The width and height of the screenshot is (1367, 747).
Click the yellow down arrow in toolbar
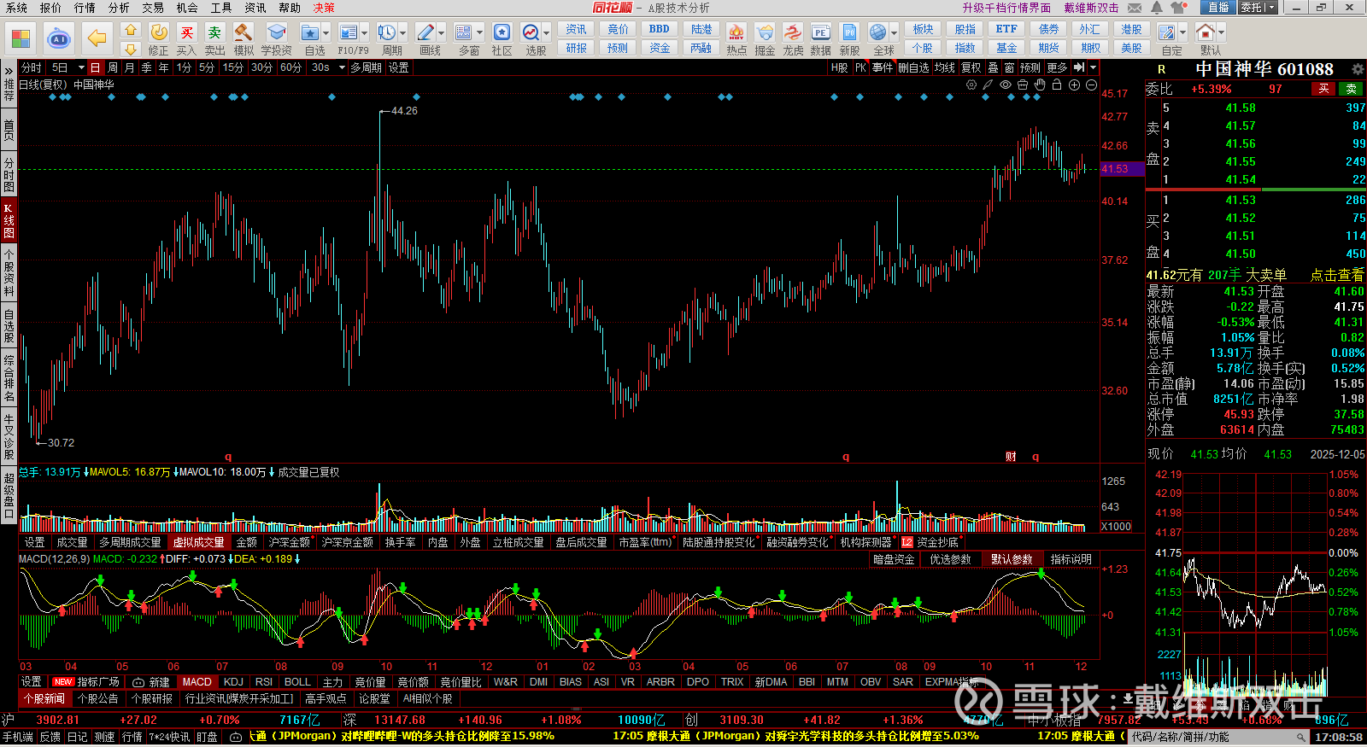(130, 49)
